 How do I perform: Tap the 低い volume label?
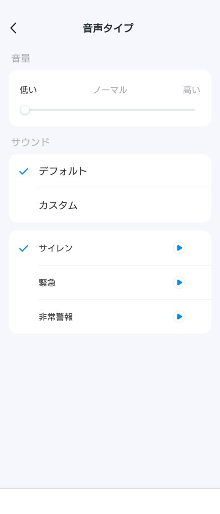pos(28,90)
